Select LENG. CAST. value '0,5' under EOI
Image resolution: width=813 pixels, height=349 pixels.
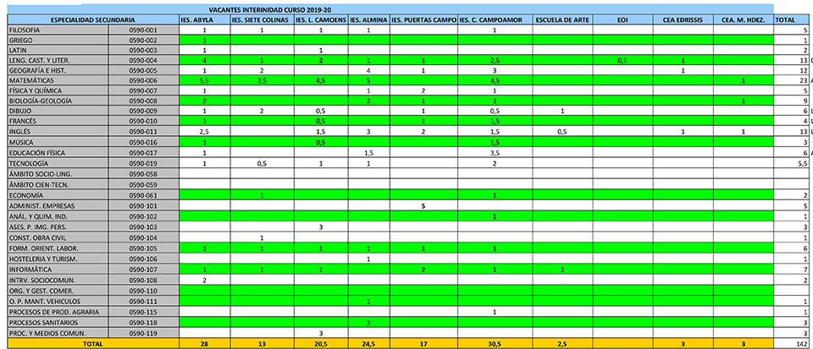[x=622, y=61]
